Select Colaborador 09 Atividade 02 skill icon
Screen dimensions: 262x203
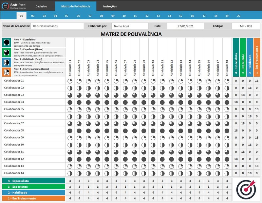point(79,138)
